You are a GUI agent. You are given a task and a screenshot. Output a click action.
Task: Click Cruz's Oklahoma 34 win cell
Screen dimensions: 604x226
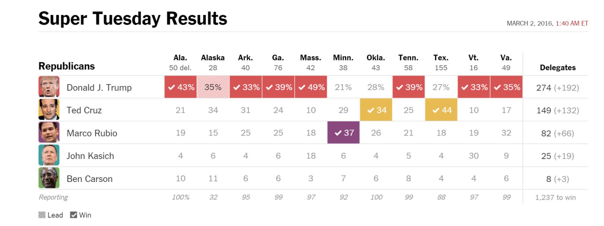[376, 110]
